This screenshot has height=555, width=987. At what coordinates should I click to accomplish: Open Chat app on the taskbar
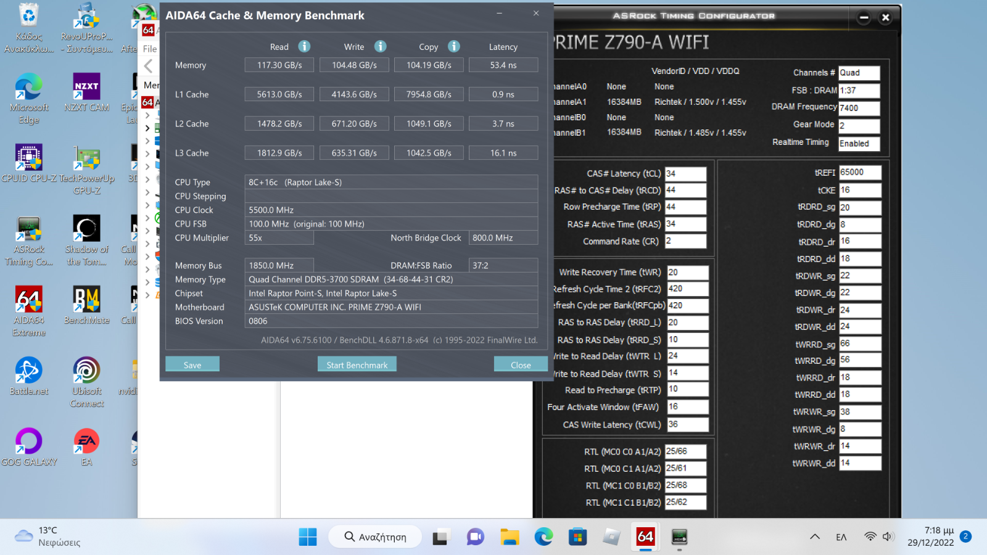coord(475,536)
